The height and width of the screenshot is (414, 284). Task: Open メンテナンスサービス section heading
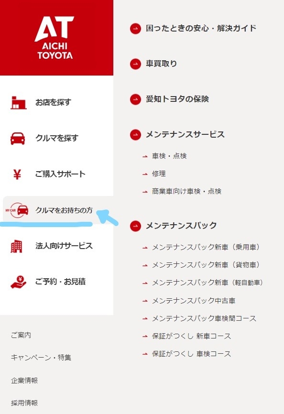pos(185,135)
